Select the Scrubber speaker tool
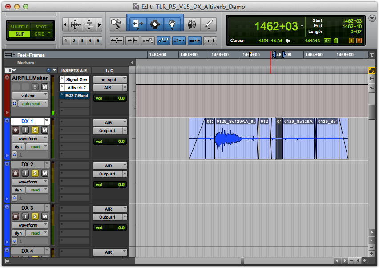This screenshot has width=379, height=268. click(x=192, y=24)
